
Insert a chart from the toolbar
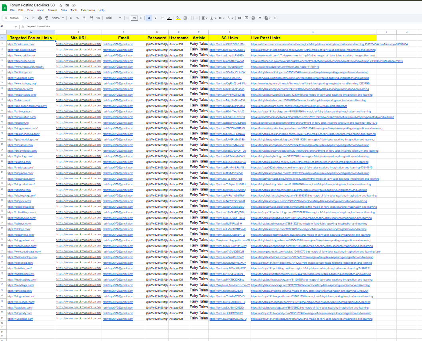(253, 18)
